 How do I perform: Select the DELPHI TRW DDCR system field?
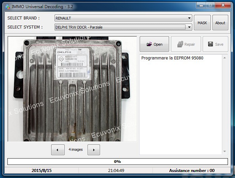coord(120,27)
